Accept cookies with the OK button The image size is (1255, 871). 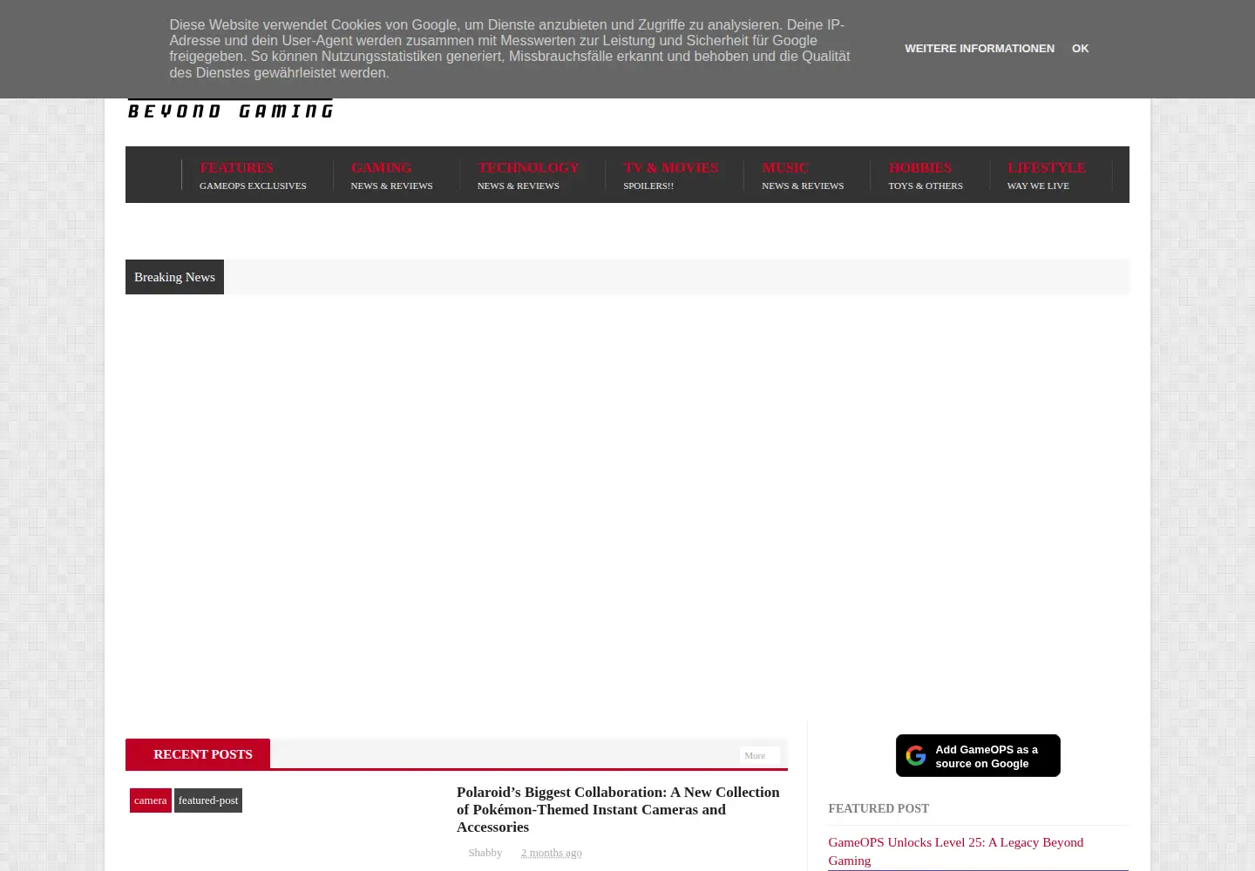[1080, 49]
